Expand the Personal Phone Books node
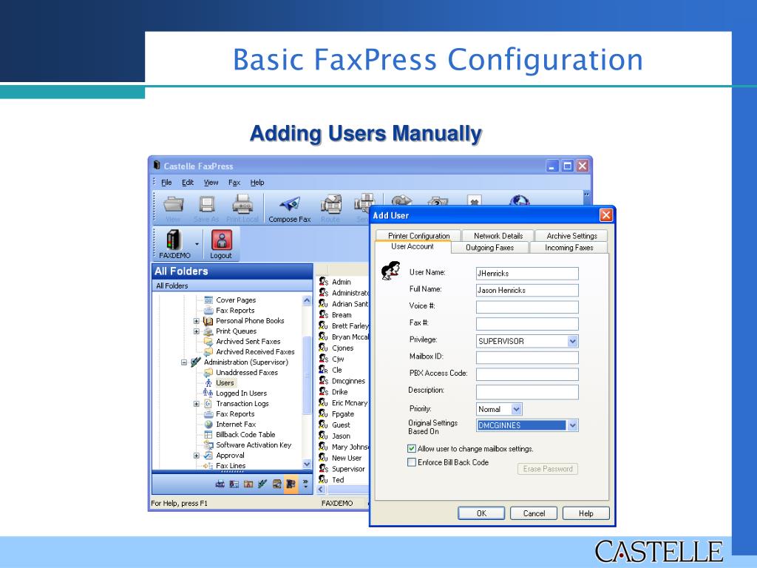The width and height of the screenshot is (757, 568). (197, 321)
